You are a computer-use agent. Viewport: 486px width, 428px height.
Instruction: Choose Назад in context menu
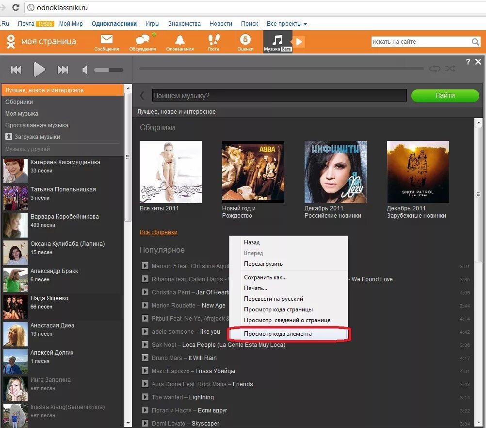click(x=288, y=242)
